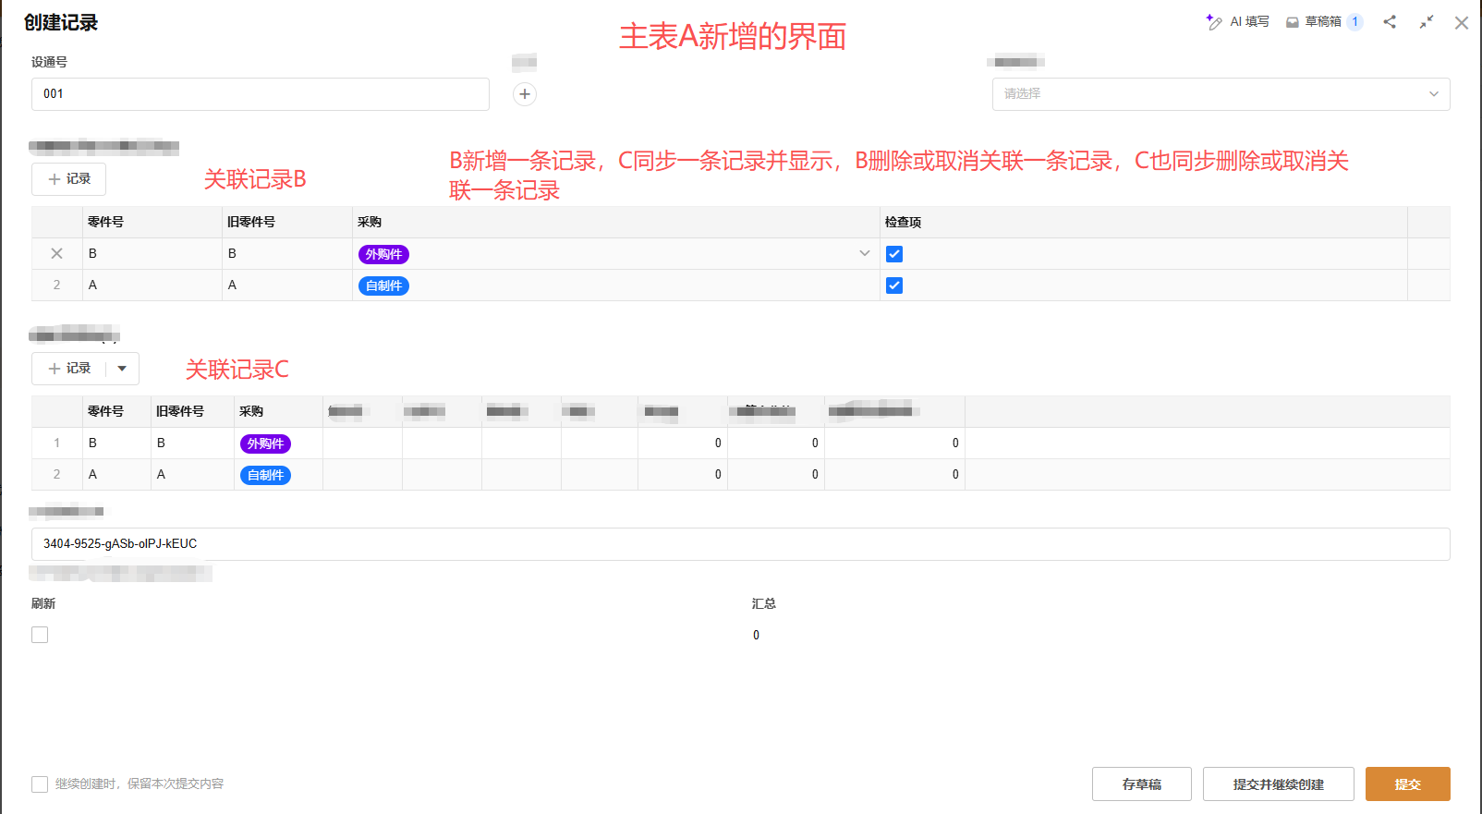Close the 创建记录 dialog
This screenshot has height=814, width=1482.
click(x=1462, y=23)
